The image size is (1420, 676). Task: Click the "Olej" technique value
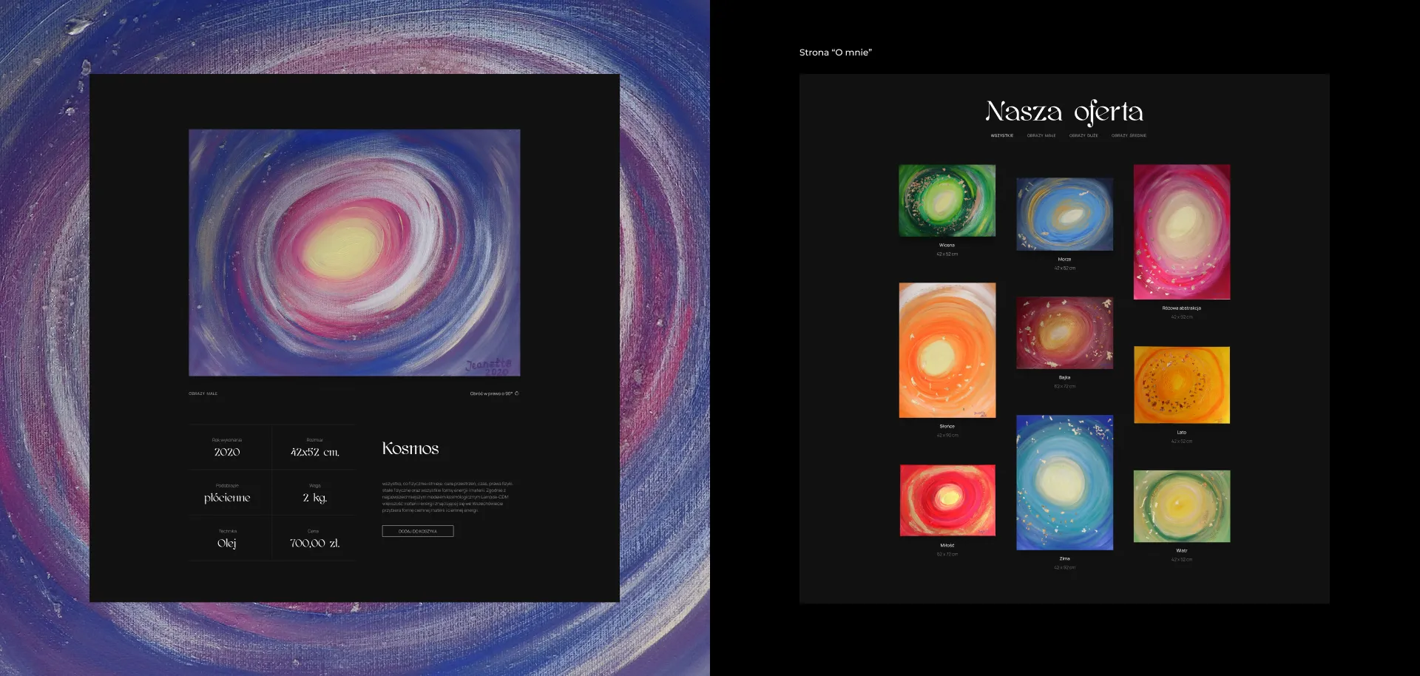pyautogui.click(x=227, y=543)
